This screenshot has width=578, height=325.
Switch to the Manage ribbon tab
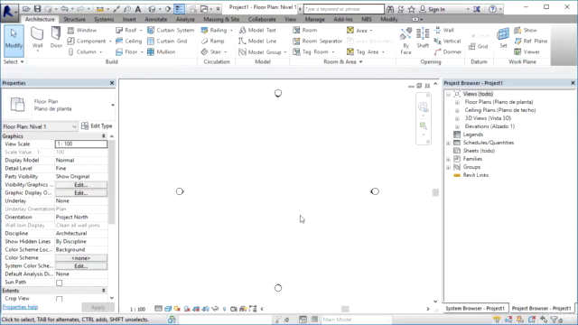coord(314,19)
